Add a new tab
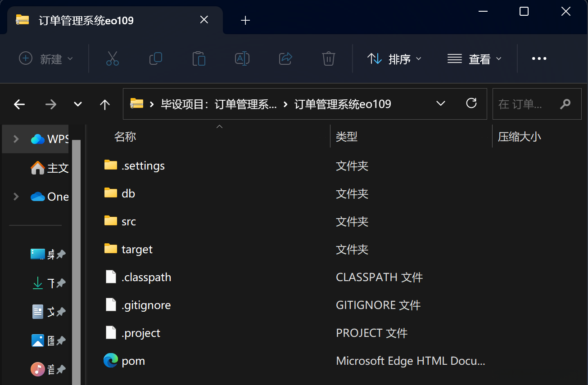The height and width of the screenshot is (385, 588). point(245,20)
